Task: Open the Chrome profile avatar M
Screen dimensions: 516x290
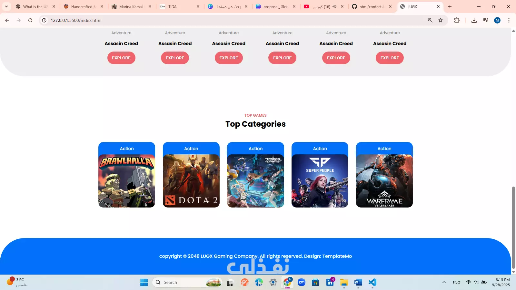Action: coord(497,20)
